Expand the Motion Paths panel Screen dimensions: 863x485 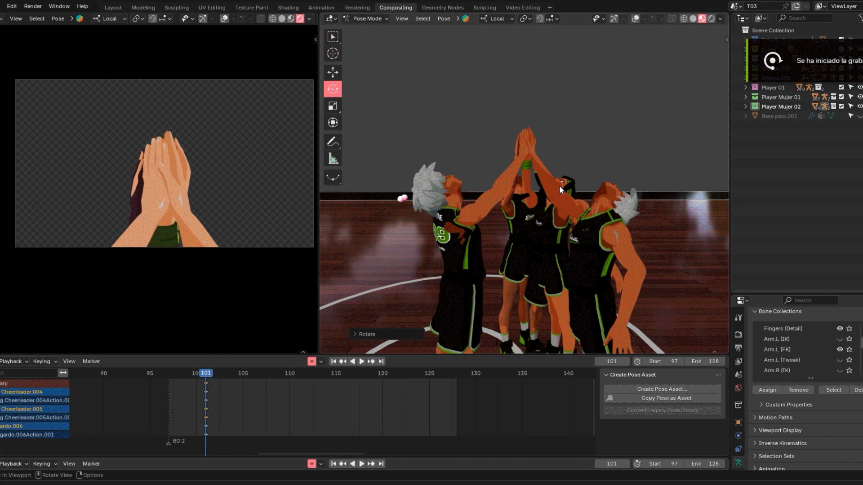tap(775, 417)
